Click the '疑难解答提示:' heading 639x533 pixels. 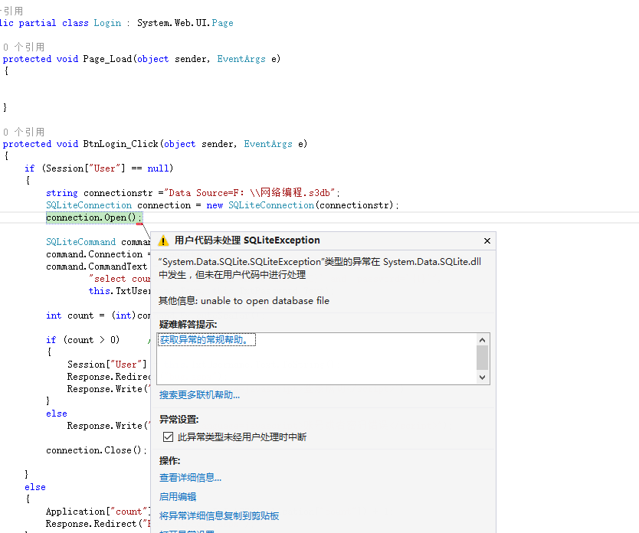[x=188, y=324]
